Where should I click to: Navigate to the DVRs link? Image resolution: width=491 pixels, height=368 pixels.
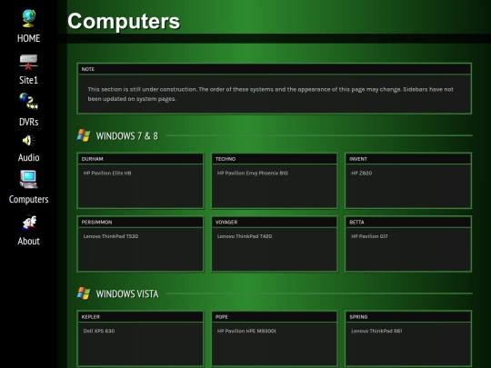28,122
